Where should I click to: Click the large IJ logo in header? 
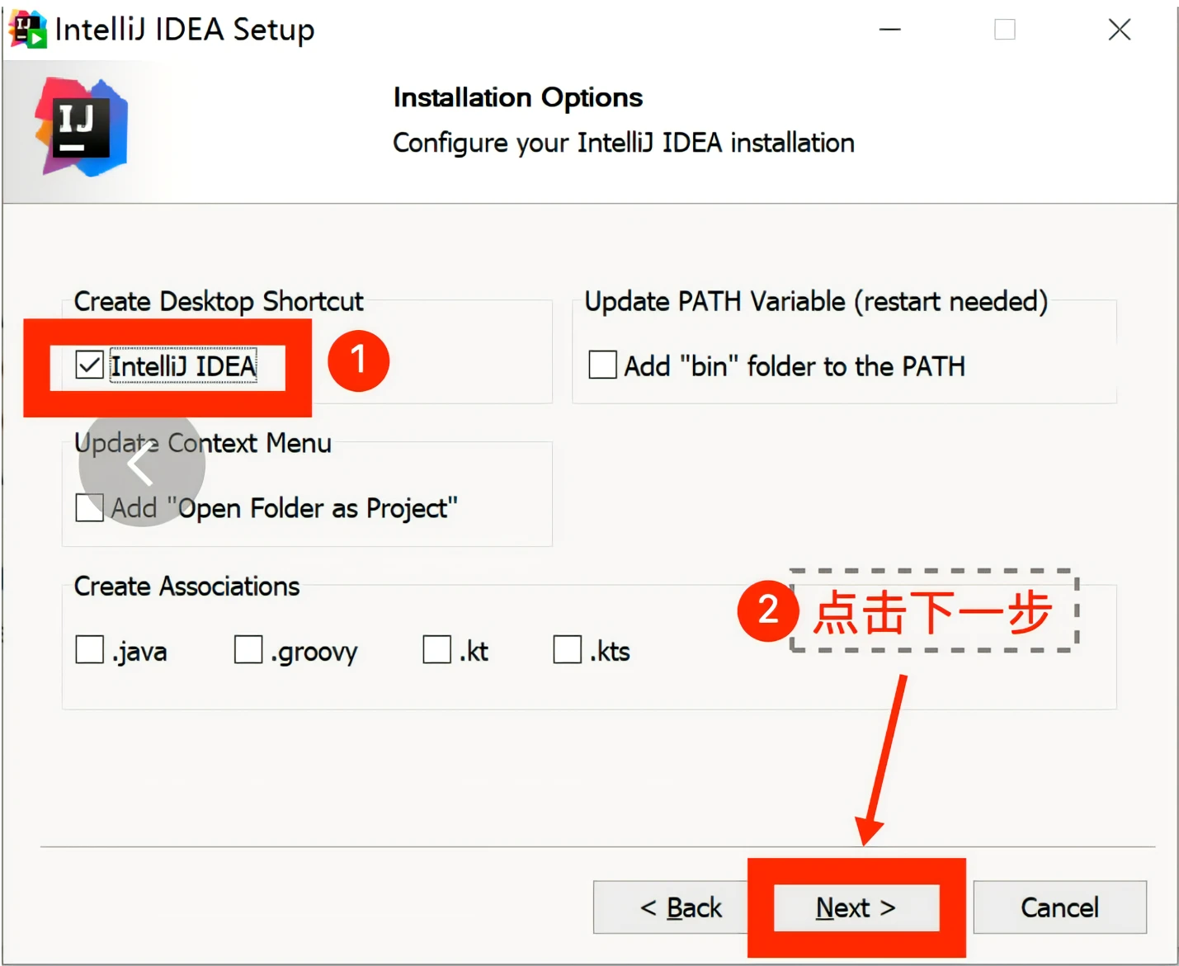click(x=81, y=128)
